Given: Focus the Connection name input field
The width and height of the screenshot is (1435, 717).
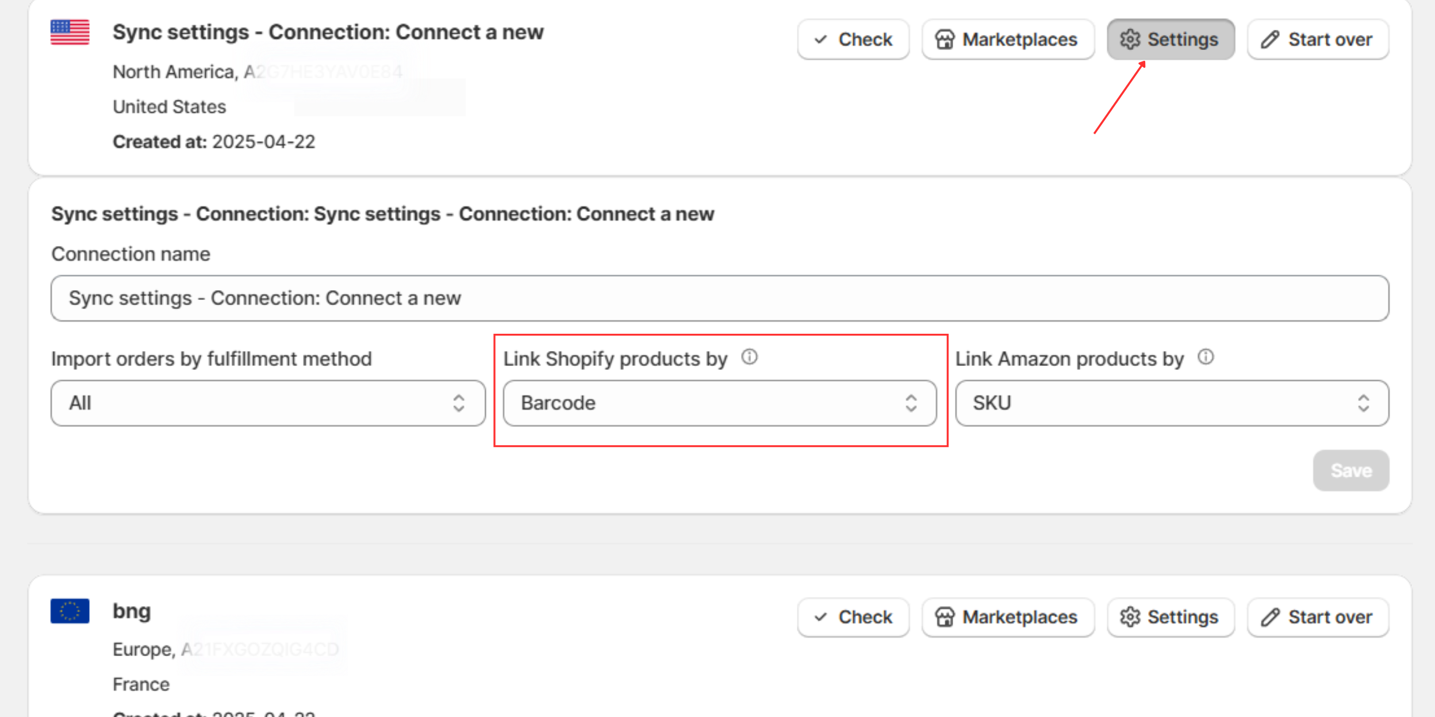Looking at the screenshot, I should pos(720,298).
